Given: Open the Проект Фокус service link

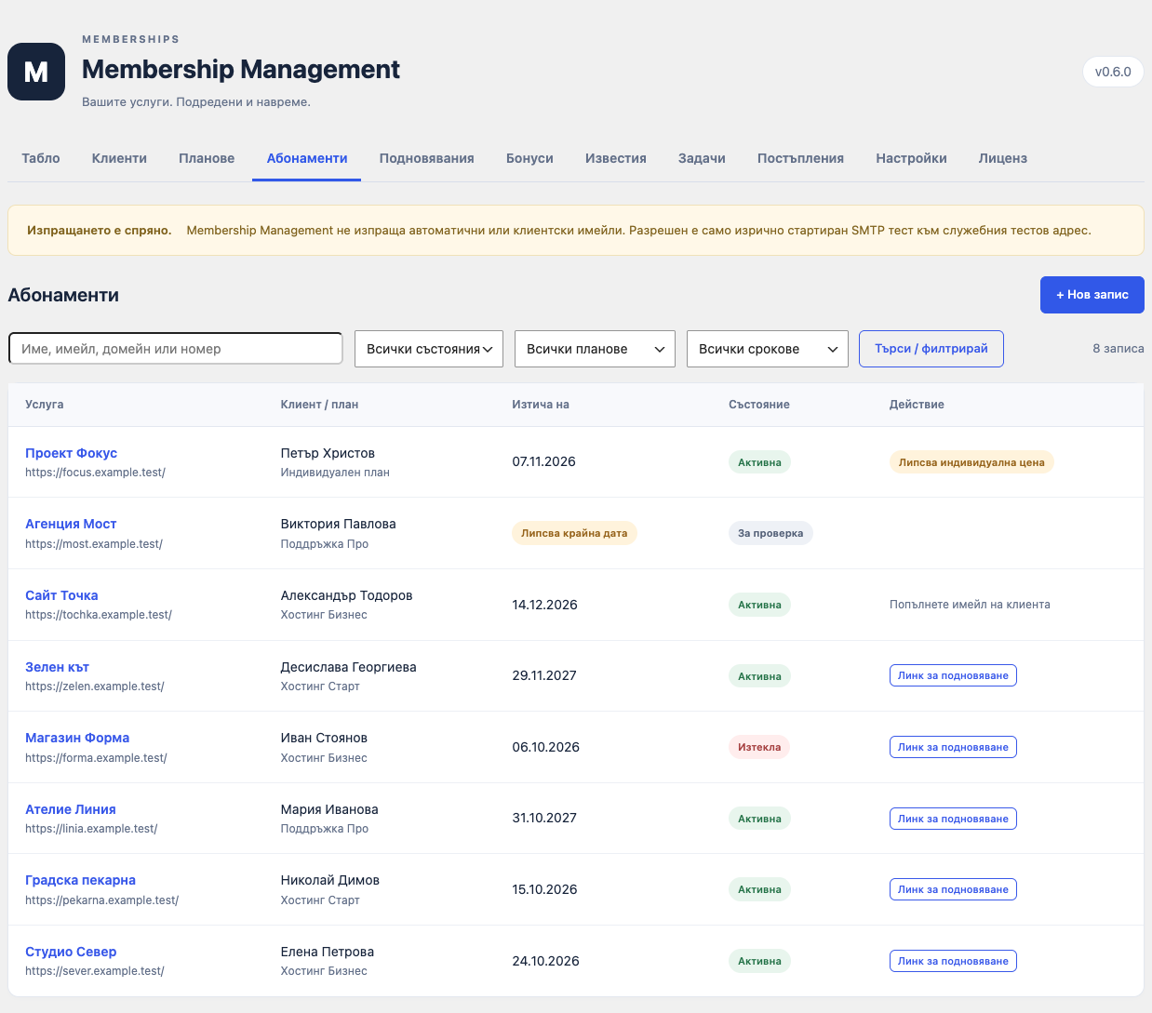Looking at the screenshot, I should pos(71,453).
